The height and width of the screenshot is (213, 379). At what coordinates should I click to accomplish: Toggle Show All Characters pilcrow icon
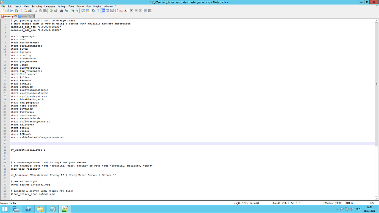point(98,10)
